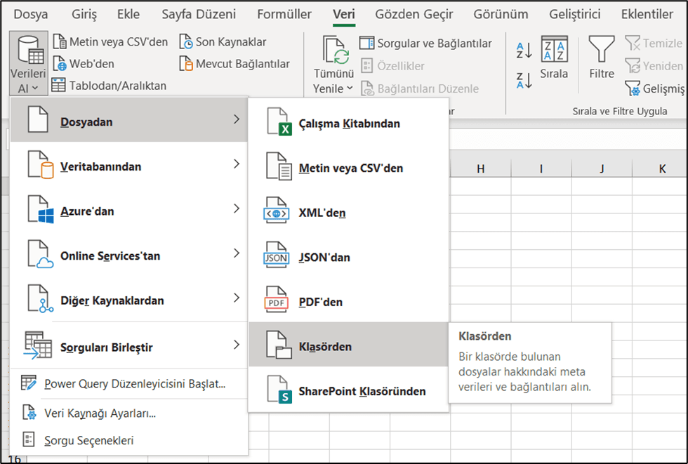The width and height of the screenshot is (688, 464).
Task: Switch to the Gözden Geçir tab
Action: pyautogui.click(x=414, y=15)
